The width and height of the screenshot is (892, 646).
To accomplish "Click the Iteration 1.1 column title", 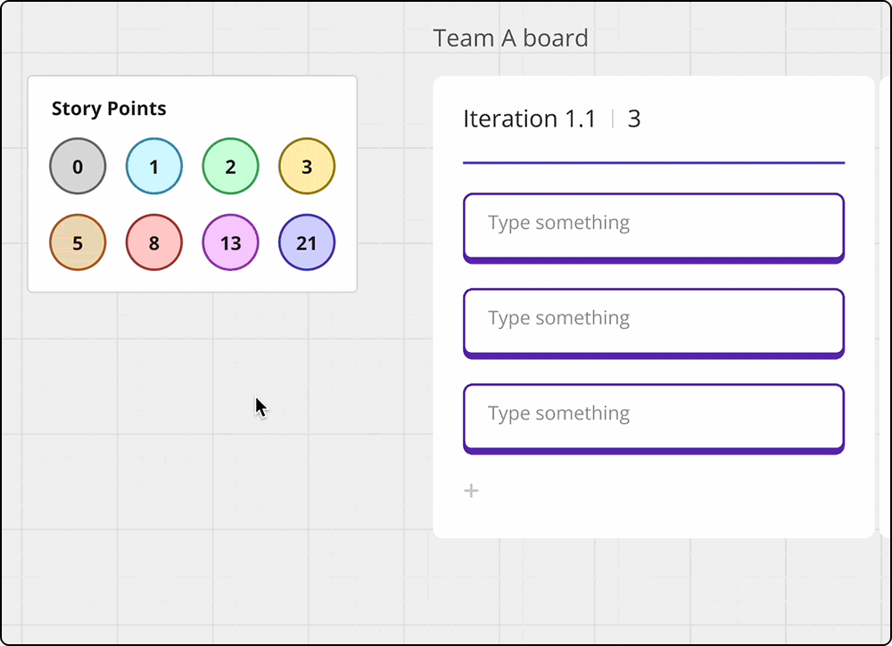I will pyautogui.click(x=529, y=119).
